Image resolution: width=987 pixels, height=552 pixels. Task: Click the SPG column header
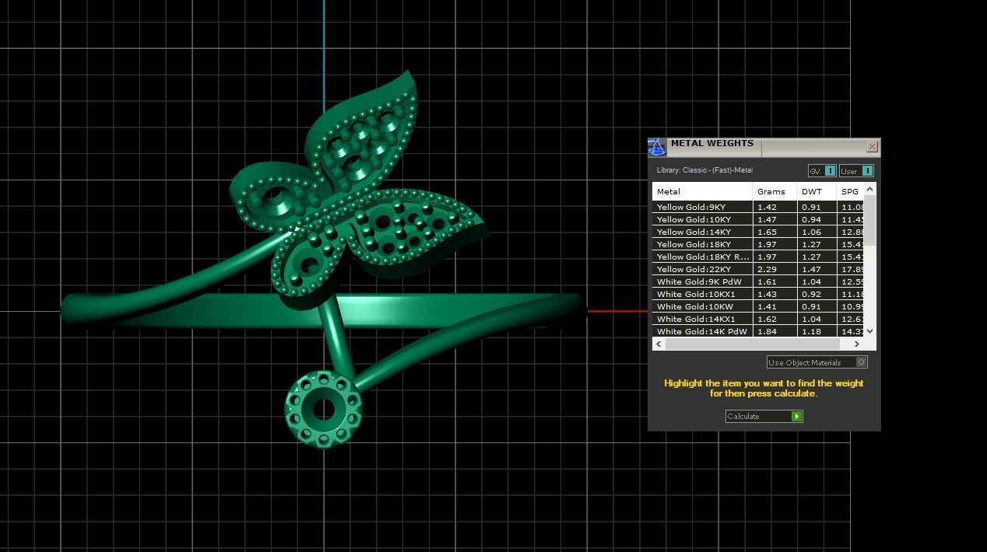pyautogui.click(x=851, y=191)
